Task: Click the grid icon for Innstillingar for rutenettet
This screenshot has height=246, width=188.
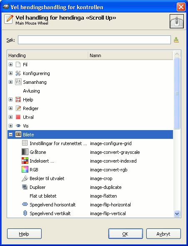Action: coord(25,143)
